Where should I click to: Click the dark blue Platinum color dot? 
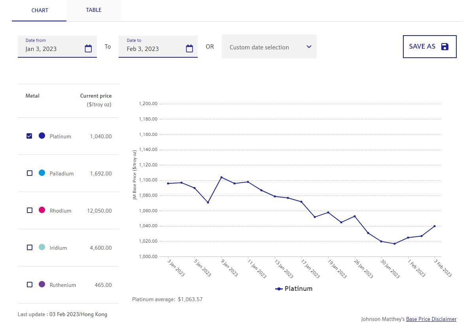click(42, 136)
